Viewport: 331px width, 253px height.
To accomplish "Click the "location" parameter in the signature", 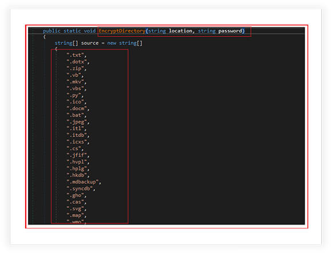I will [181, 31].
